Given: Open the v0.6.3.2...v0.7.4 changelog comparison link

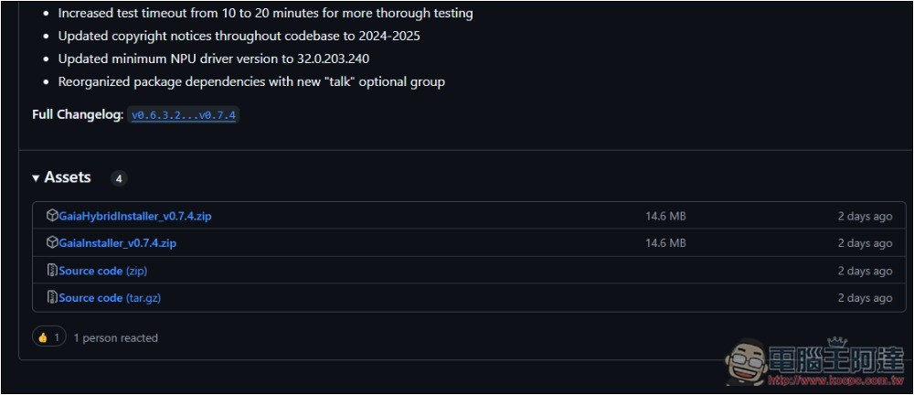Looking at the screenshot, I should pyautogui.click(x=183, y=115).
